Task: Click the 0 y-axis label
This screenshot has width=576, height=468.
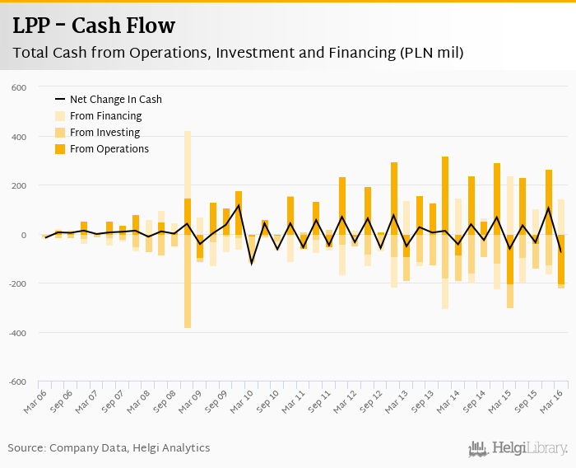Action: (25, 235)
